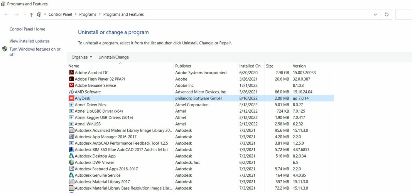Screen dimensions: 412x193
Task: Refresh the Programs and Features list
Action: pos(387,15)
